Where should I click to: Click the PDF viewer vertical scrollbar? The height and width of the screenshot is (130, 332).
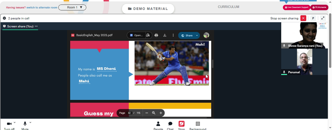click(212, 64)
